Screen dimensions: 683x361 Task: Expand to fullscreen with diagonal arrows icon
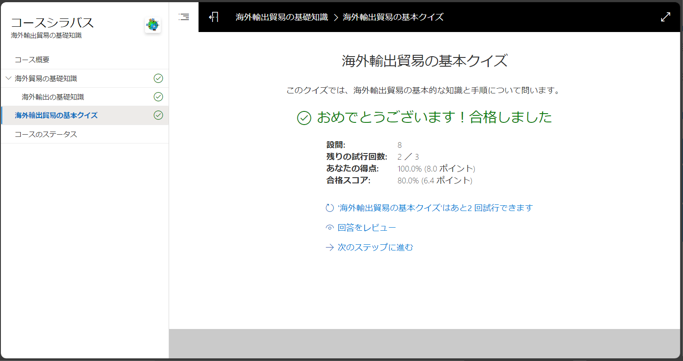[665, 17]
